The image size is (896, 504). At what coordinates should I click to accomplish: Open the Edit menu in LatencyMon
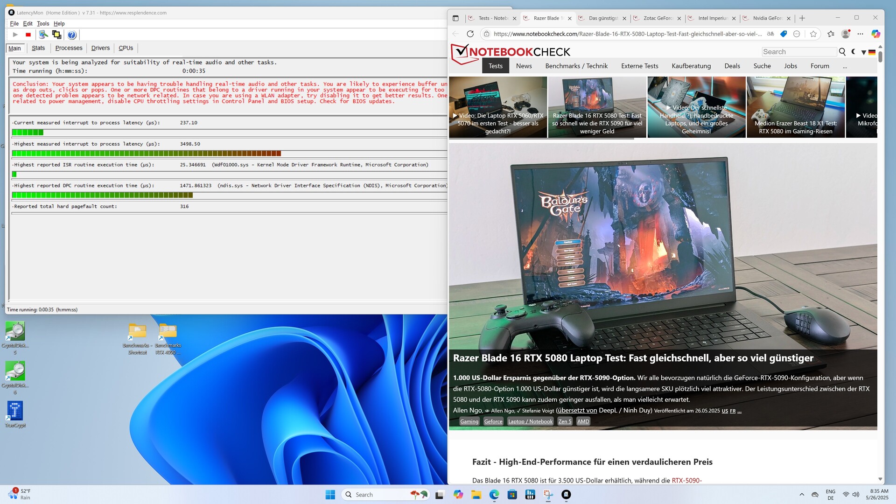coord(28,23)
